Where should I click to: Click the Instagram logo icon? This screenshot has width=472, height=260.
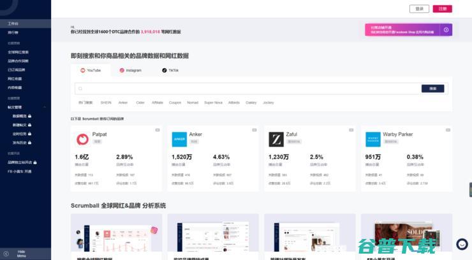click(x=122, y=70)
